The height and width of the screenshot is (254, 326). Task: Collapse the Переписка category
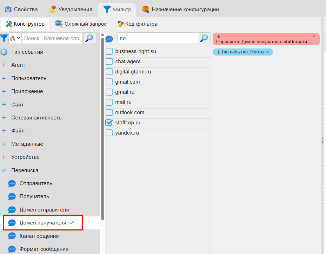pyautogui.click(x=4, y=170)
